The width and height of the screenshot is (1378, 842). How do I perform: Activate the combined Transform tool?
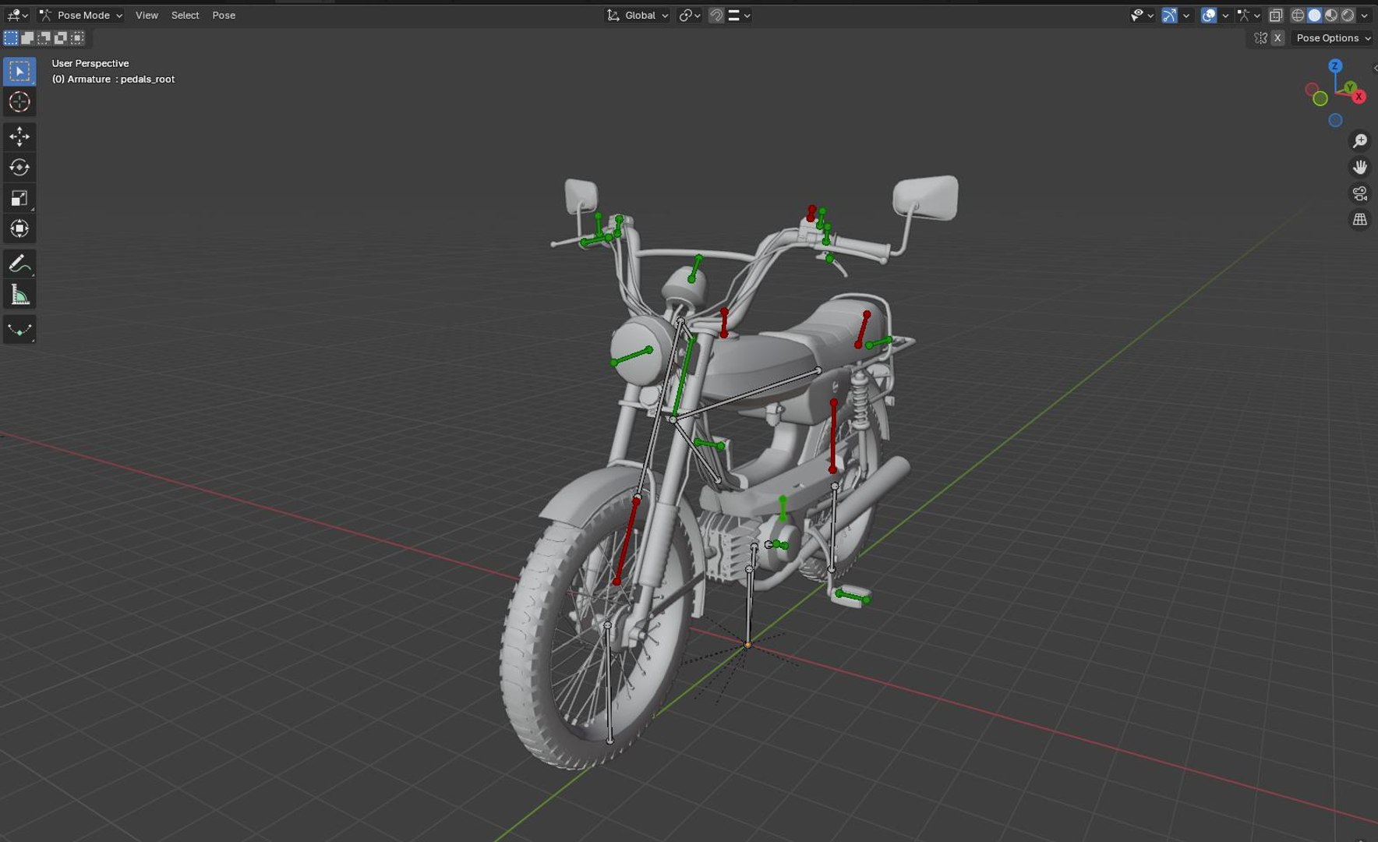click(19, 228)
